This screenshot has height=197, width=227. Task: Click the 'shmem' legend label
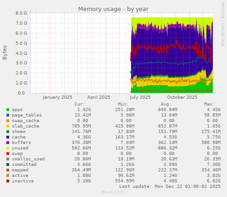19,132
